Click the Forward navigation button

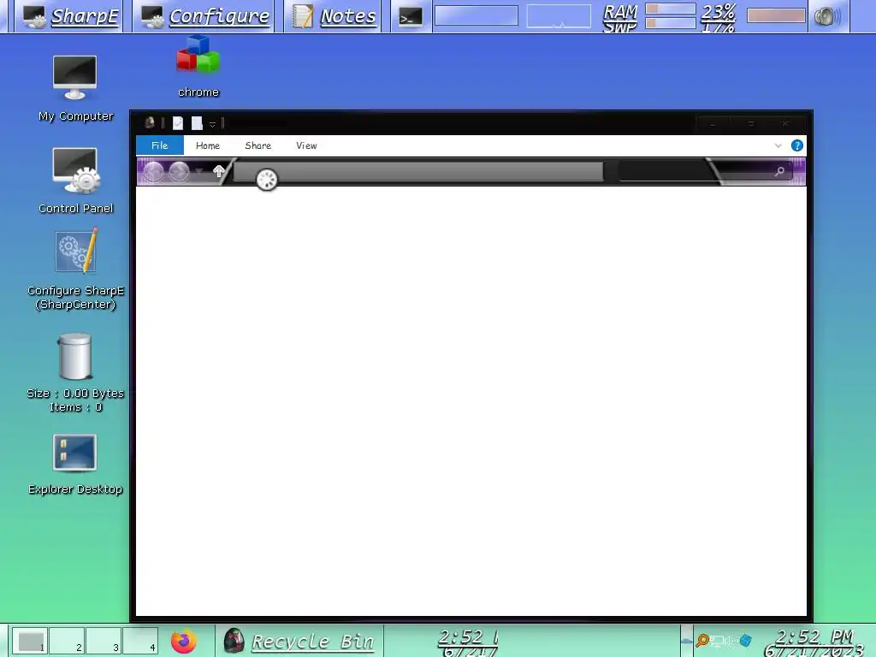tap(179, 171)
